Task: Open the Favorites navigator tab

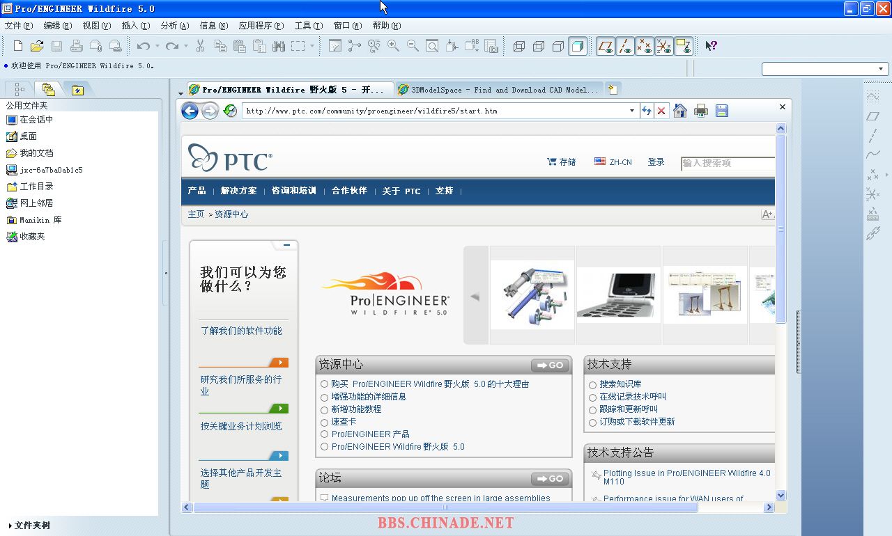Action: (77, 89)
